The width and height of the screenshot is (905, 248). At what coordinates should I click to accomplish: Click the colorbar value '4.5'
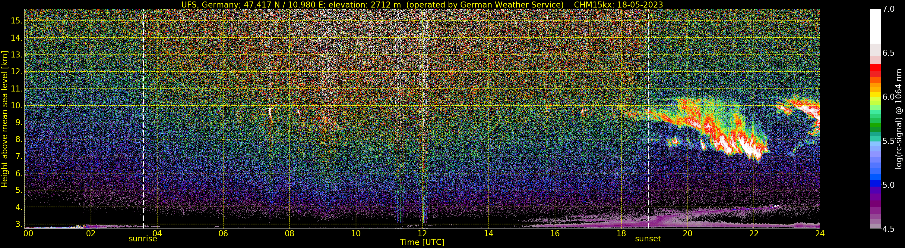(888, 229)
